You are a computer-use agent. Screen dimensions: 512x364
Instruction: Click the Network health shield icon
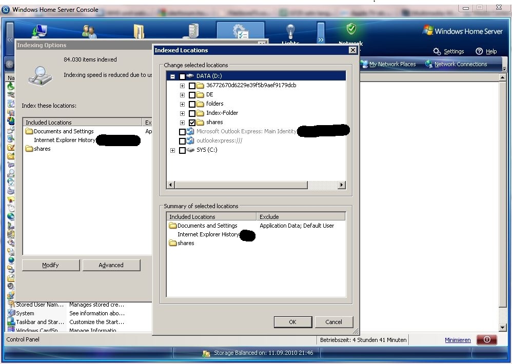[351, 30]
